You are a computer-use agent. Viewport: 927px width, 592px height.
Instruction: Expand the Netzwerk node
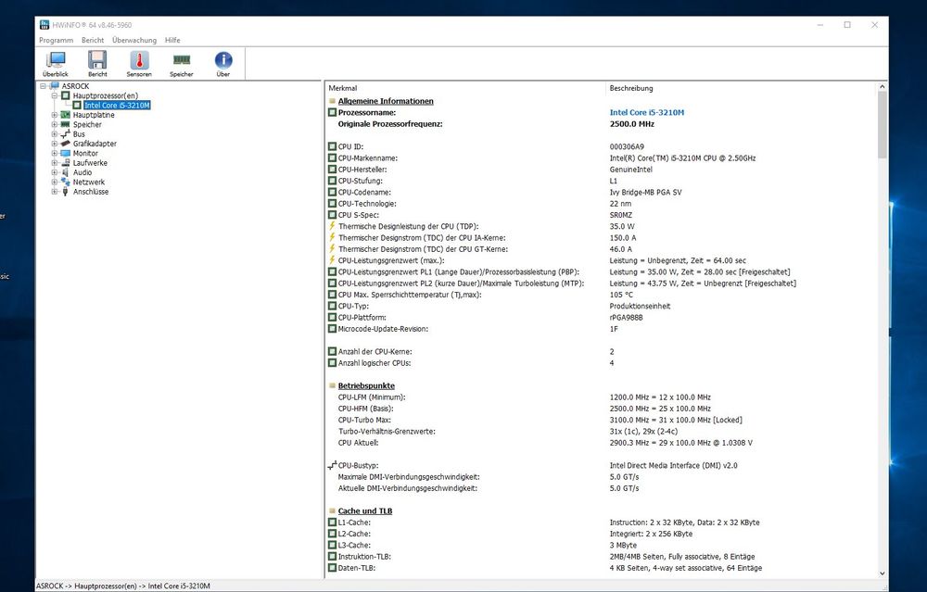pyautogui.click(x=55, y=182)
